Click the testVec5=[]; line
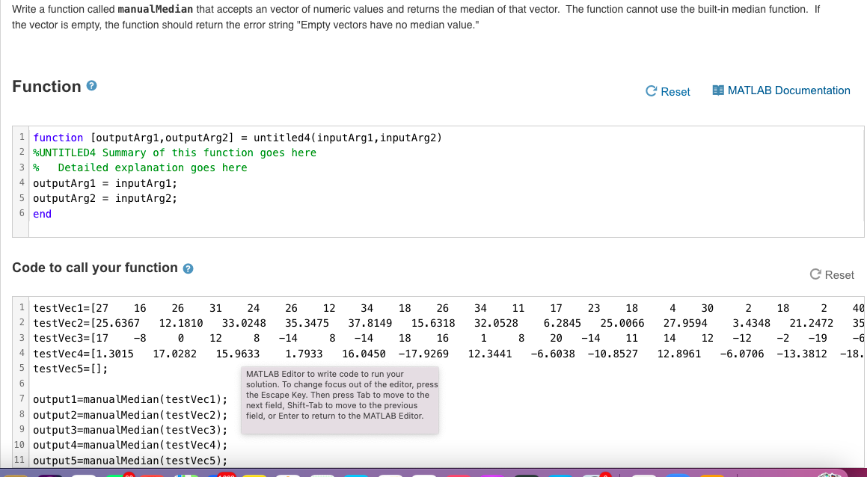Screen dimensions: 867x477 click(73, 367)
